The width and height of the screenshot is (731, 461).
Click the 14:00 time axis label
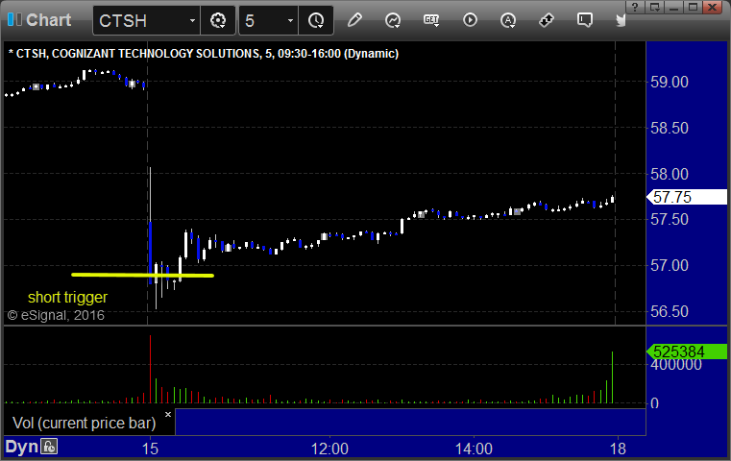coord(474,449)
